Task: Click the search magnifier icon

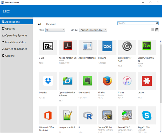Action: click(157, 23)
